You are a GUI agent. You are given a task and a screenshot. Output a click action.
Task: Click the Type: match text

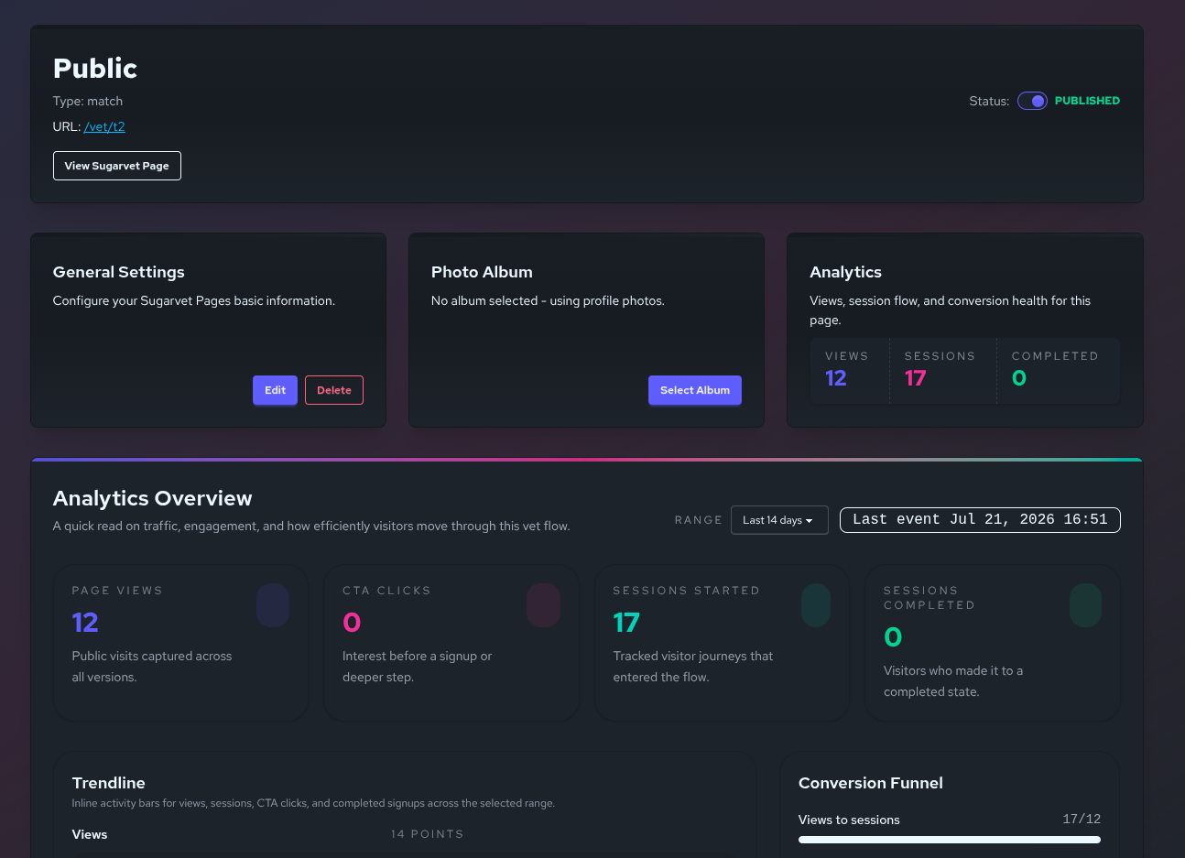[88, 101]
